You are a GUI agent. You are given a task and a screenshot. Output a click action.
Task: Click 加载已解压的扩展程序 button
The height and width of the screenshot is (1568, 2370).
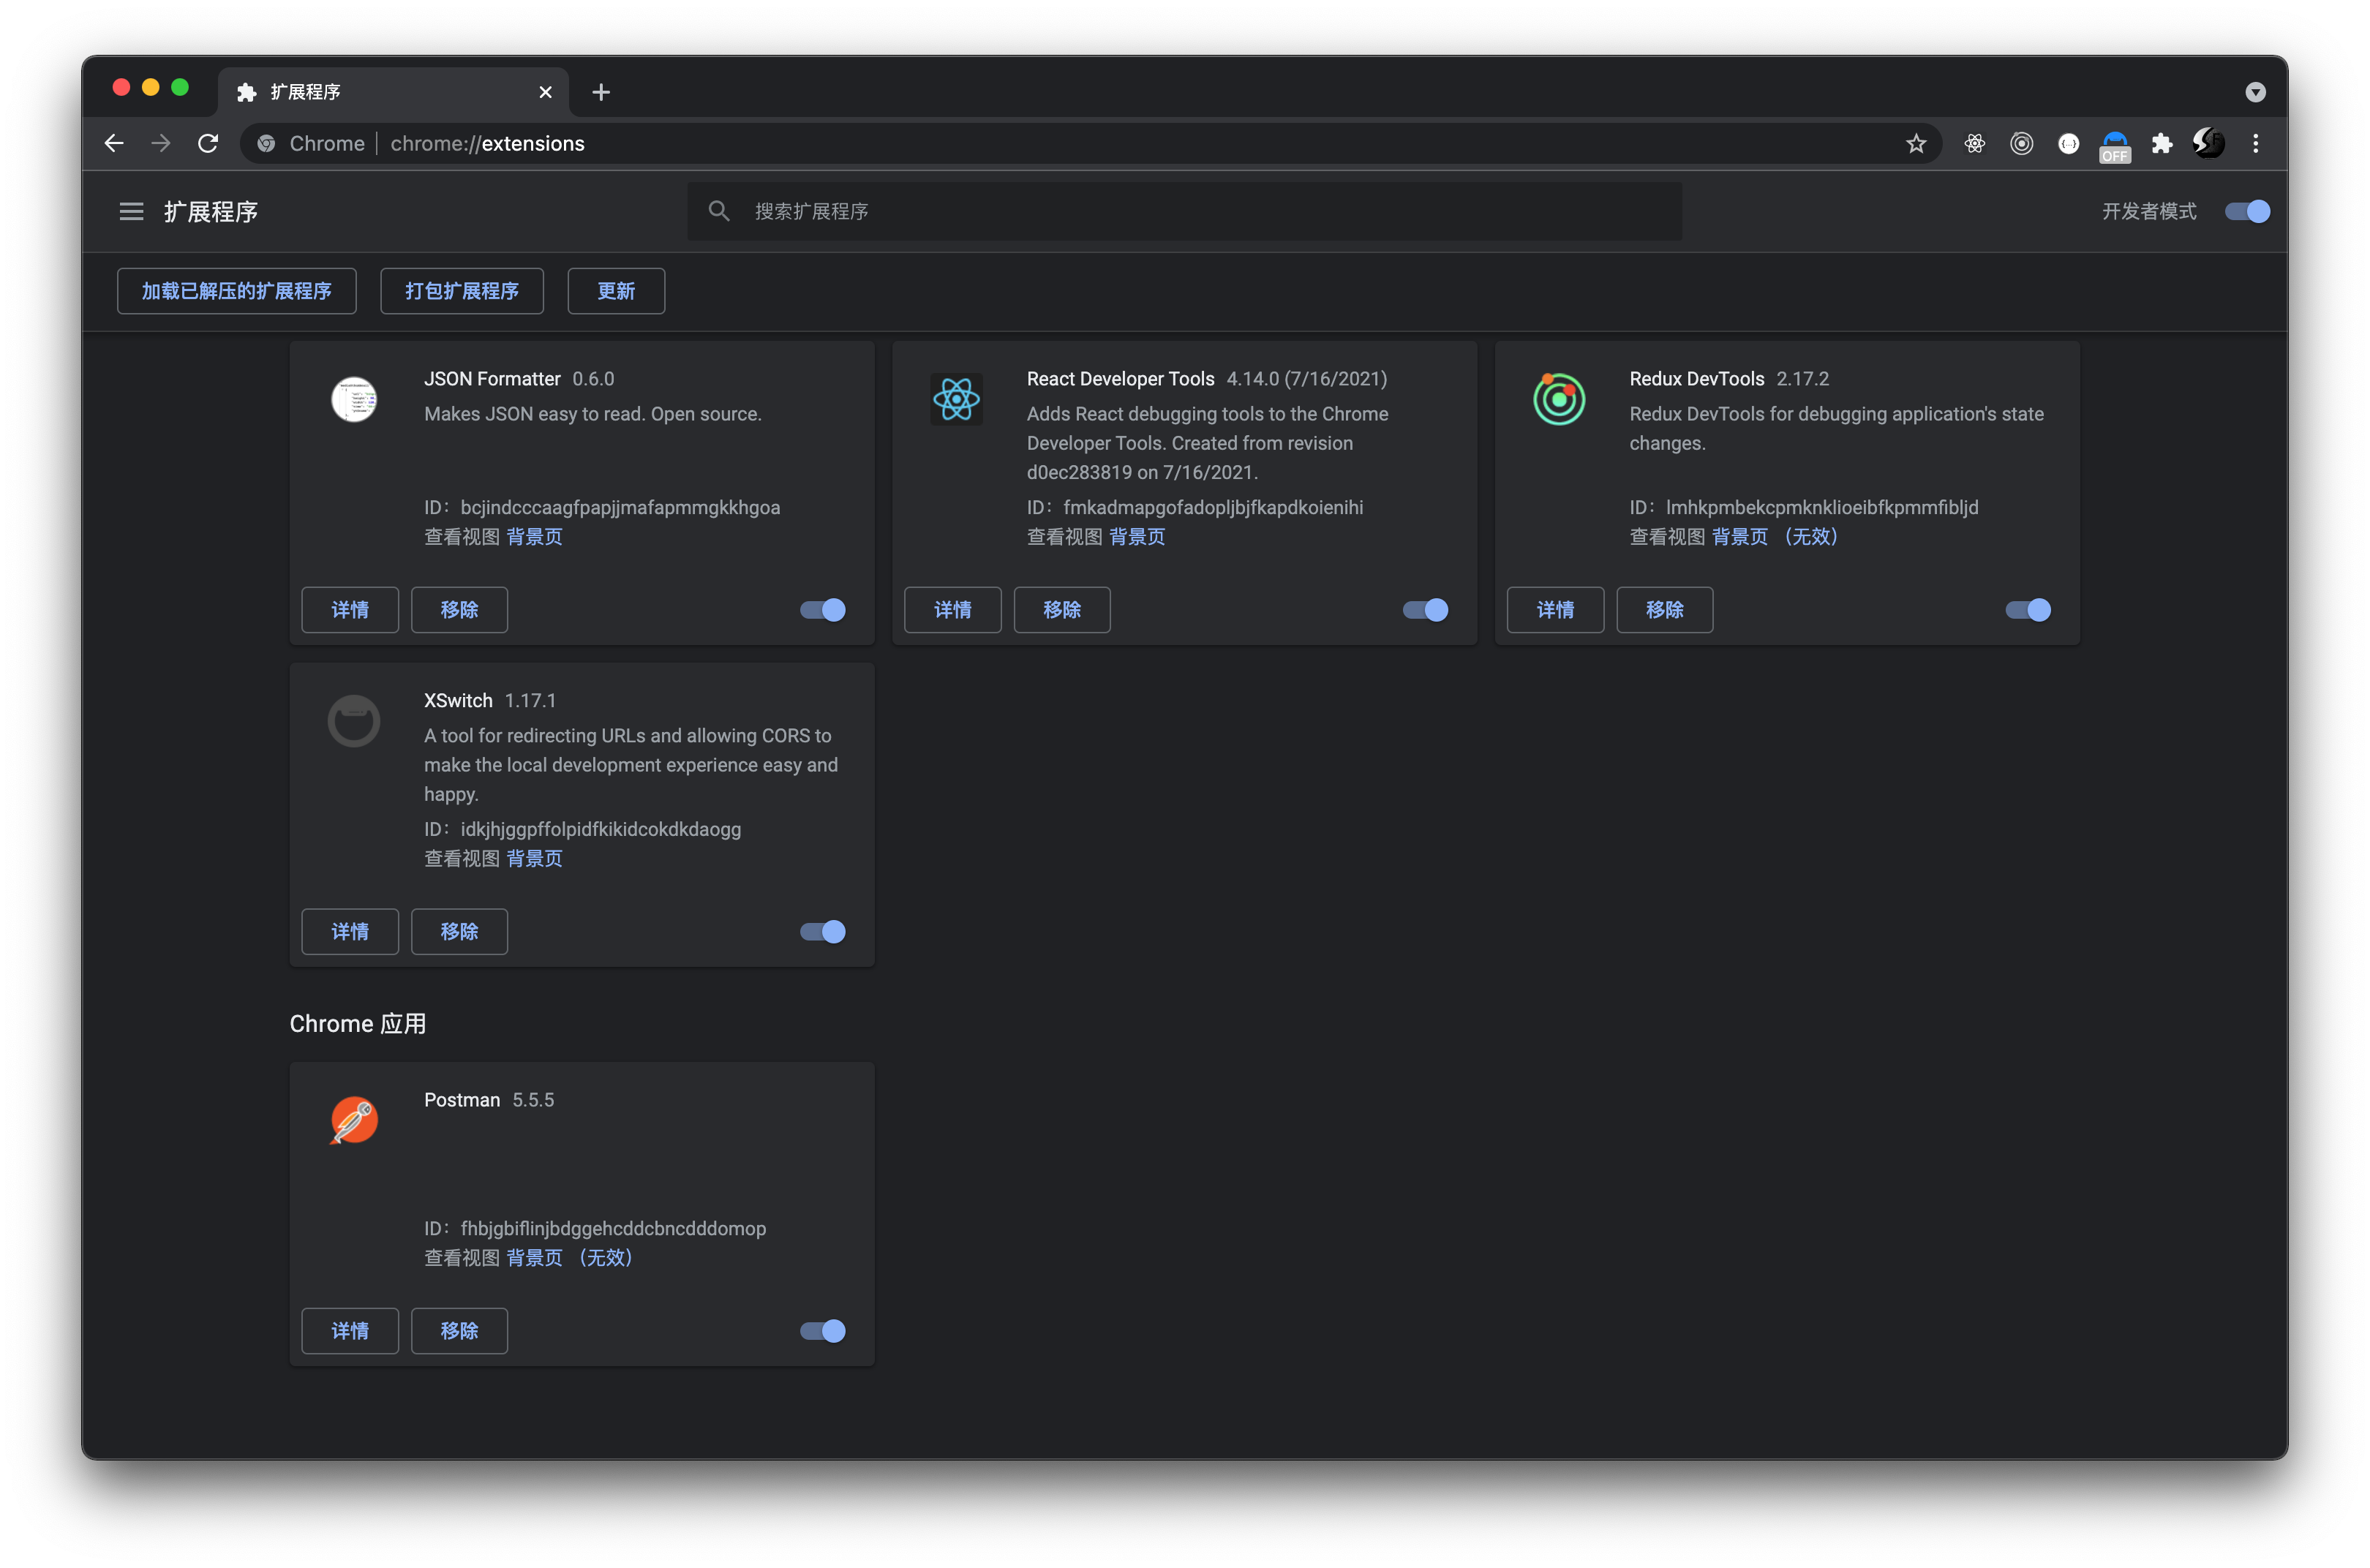(236, 291)
